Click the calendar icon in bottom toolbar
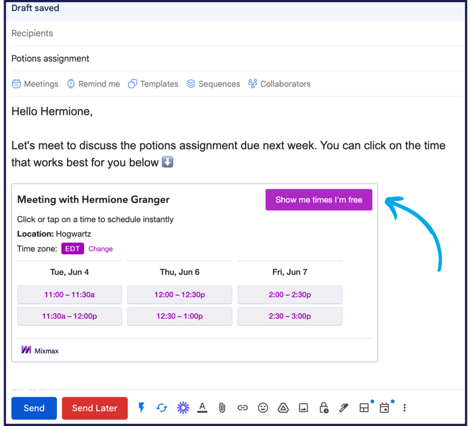This screenshot has height=426, width=471. (384, 408)
